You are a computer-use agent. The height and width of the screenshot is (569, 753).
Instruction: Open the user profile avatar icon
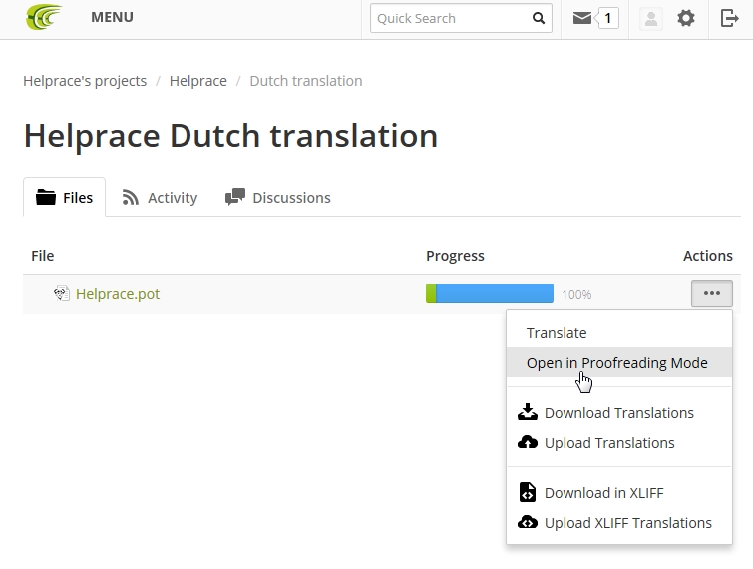(651, 18)
